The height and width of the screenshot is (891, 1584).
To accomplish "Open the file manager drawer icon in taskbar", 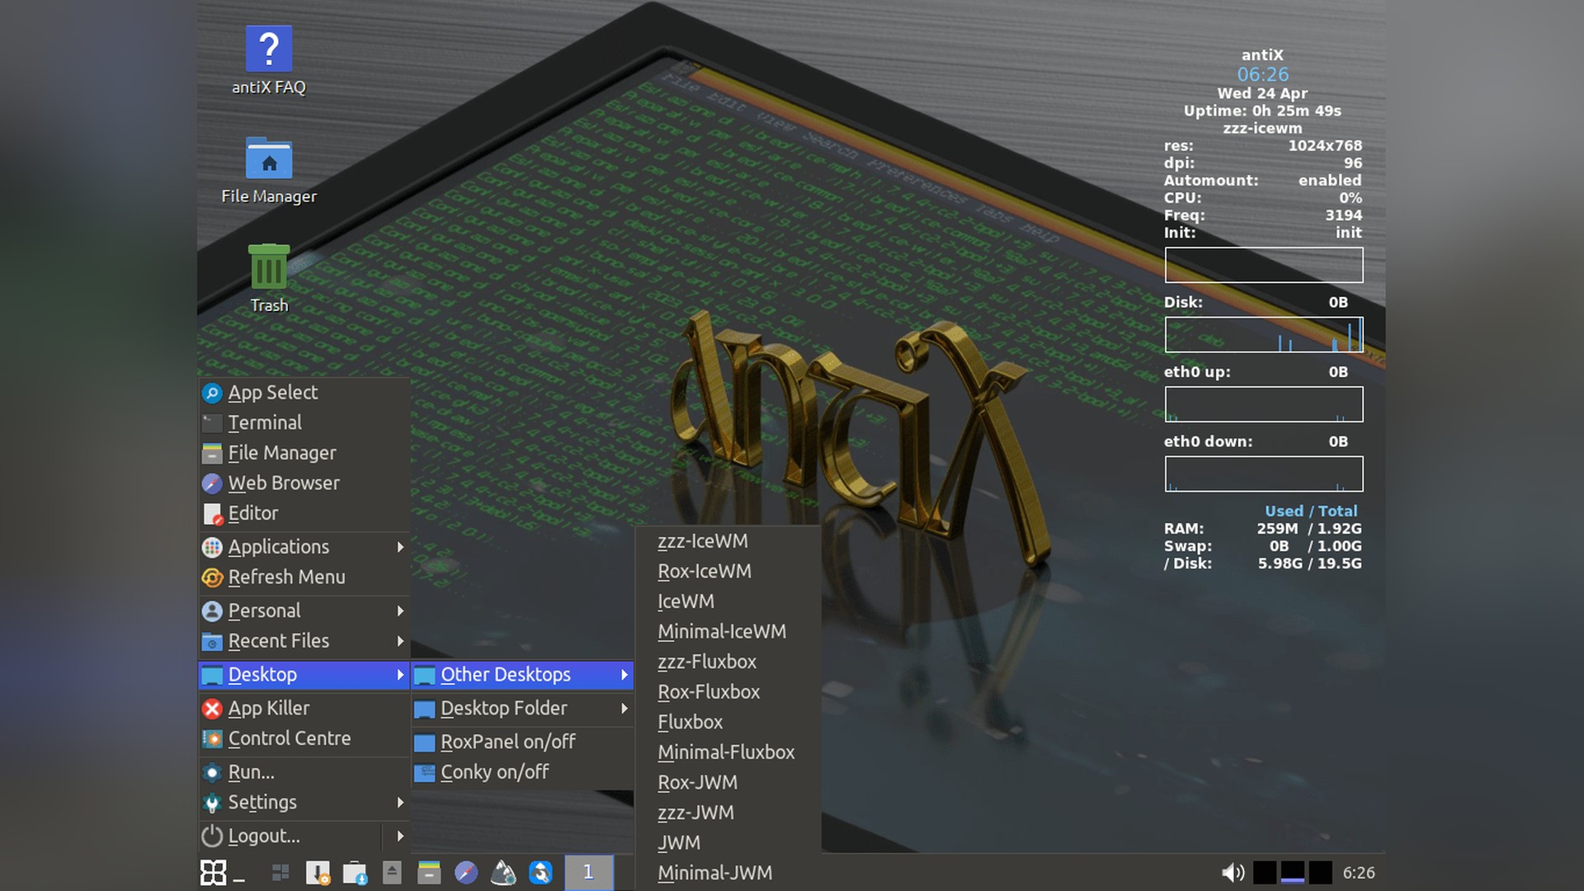I will (428, 872).
